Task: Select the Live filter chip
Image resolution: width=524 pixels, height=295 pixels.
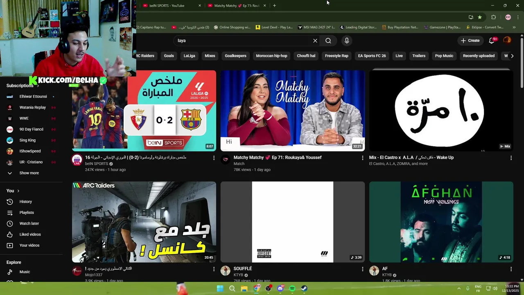Action: pos(399,56)
